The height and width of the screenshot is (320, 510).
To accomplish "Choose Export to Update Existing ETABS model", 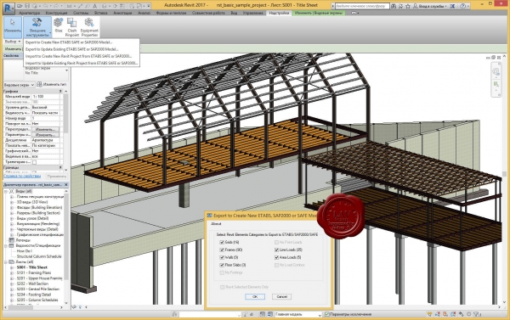I will [72, 49].
